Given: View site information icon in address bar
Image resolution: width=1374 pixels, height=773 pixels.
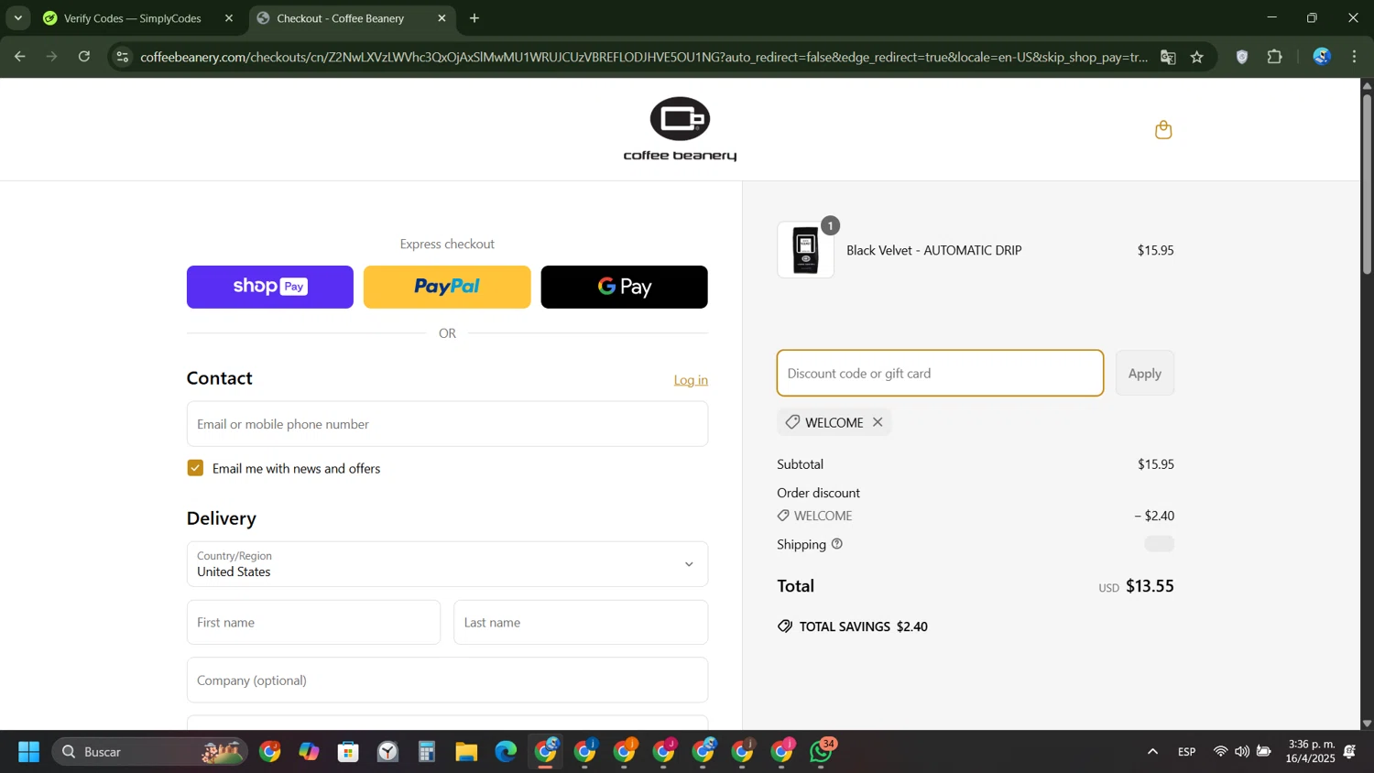Looking at the screenshot, I should [122, 57].
